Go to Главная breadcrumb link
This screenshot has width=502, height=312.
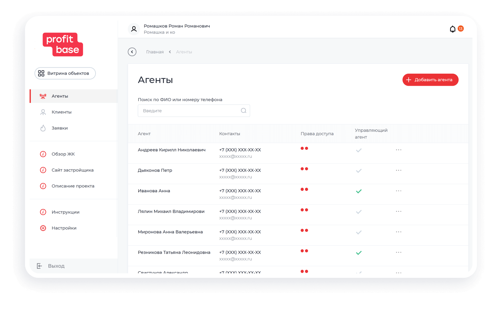(155, 52)
